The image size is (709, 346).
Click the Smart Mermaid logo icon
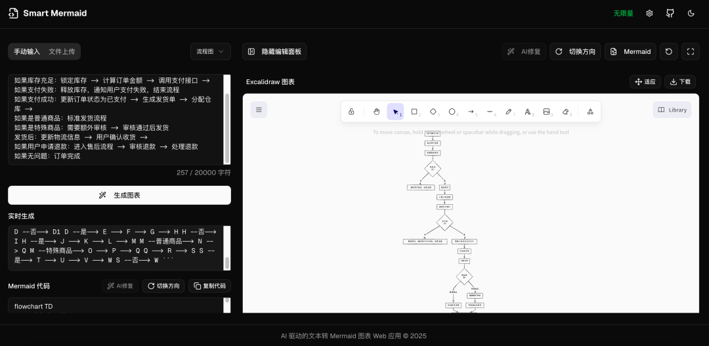[14, 13]
